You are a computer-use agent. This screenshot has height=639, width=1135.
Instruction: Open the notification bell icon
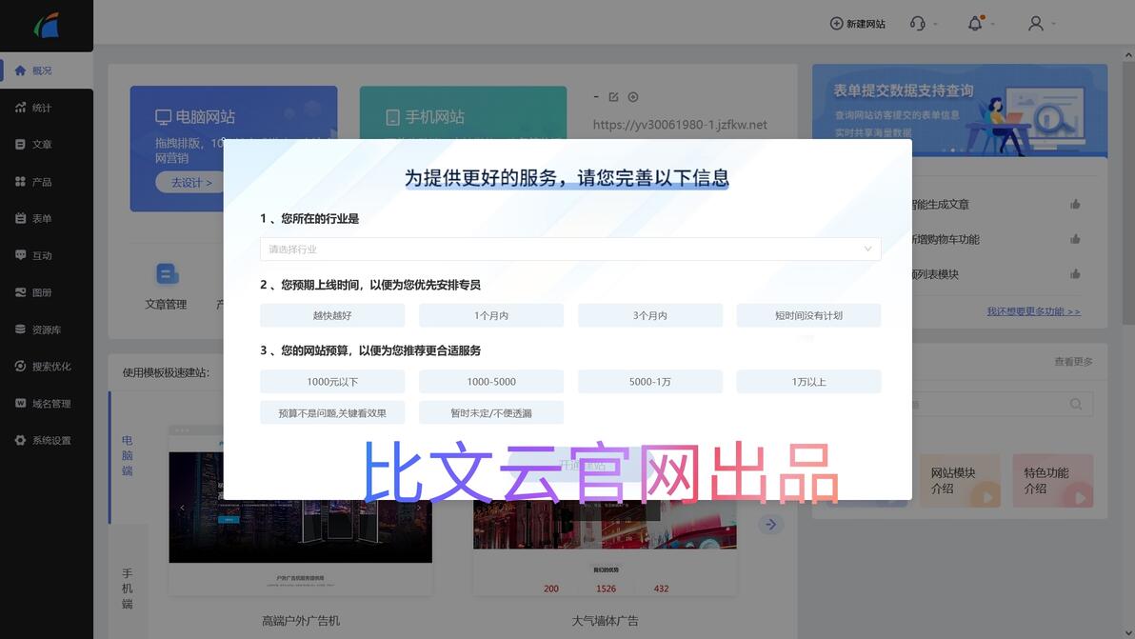click(975, 24)
